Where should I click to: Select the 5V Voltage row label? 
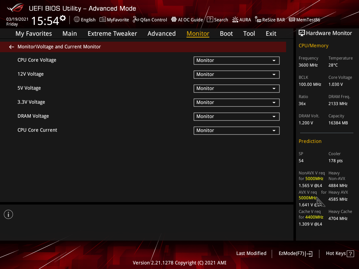[x=29, y=88]
